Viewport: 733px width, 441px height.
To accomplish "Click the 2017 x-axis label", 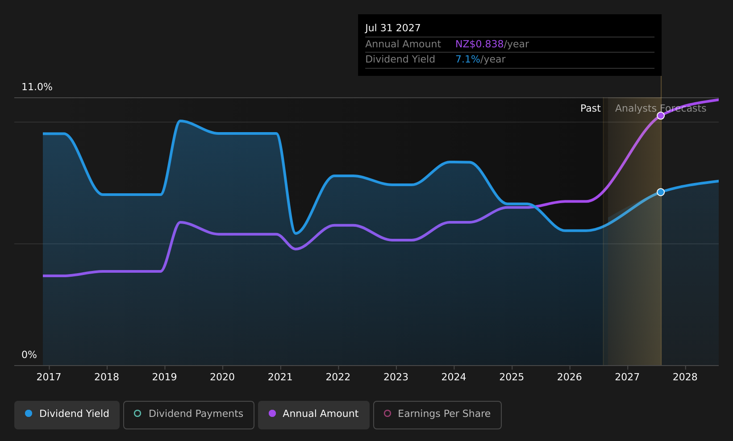I will coord(49,377).
